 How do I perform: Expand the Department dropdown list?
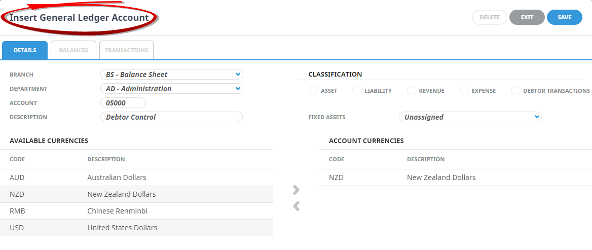(x=171, y=89)
